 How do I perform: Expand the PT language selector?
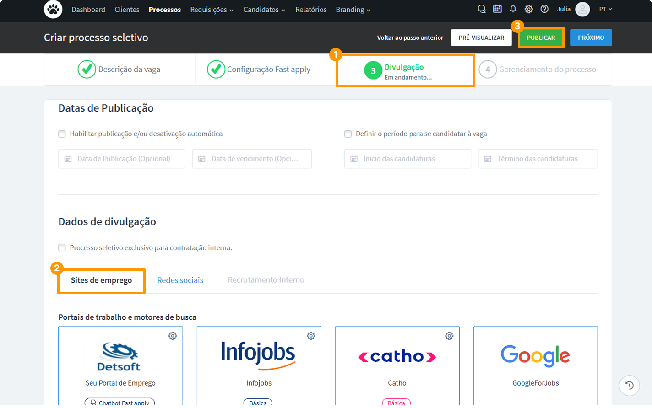pos(605,9)
